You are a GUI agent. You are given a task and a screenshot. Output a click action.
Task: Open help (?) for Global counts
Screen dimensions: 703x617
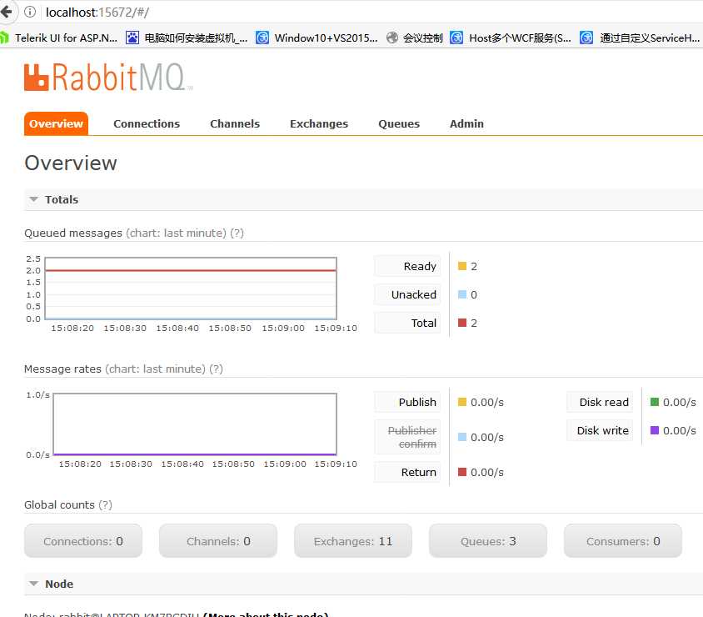point(105,504)
